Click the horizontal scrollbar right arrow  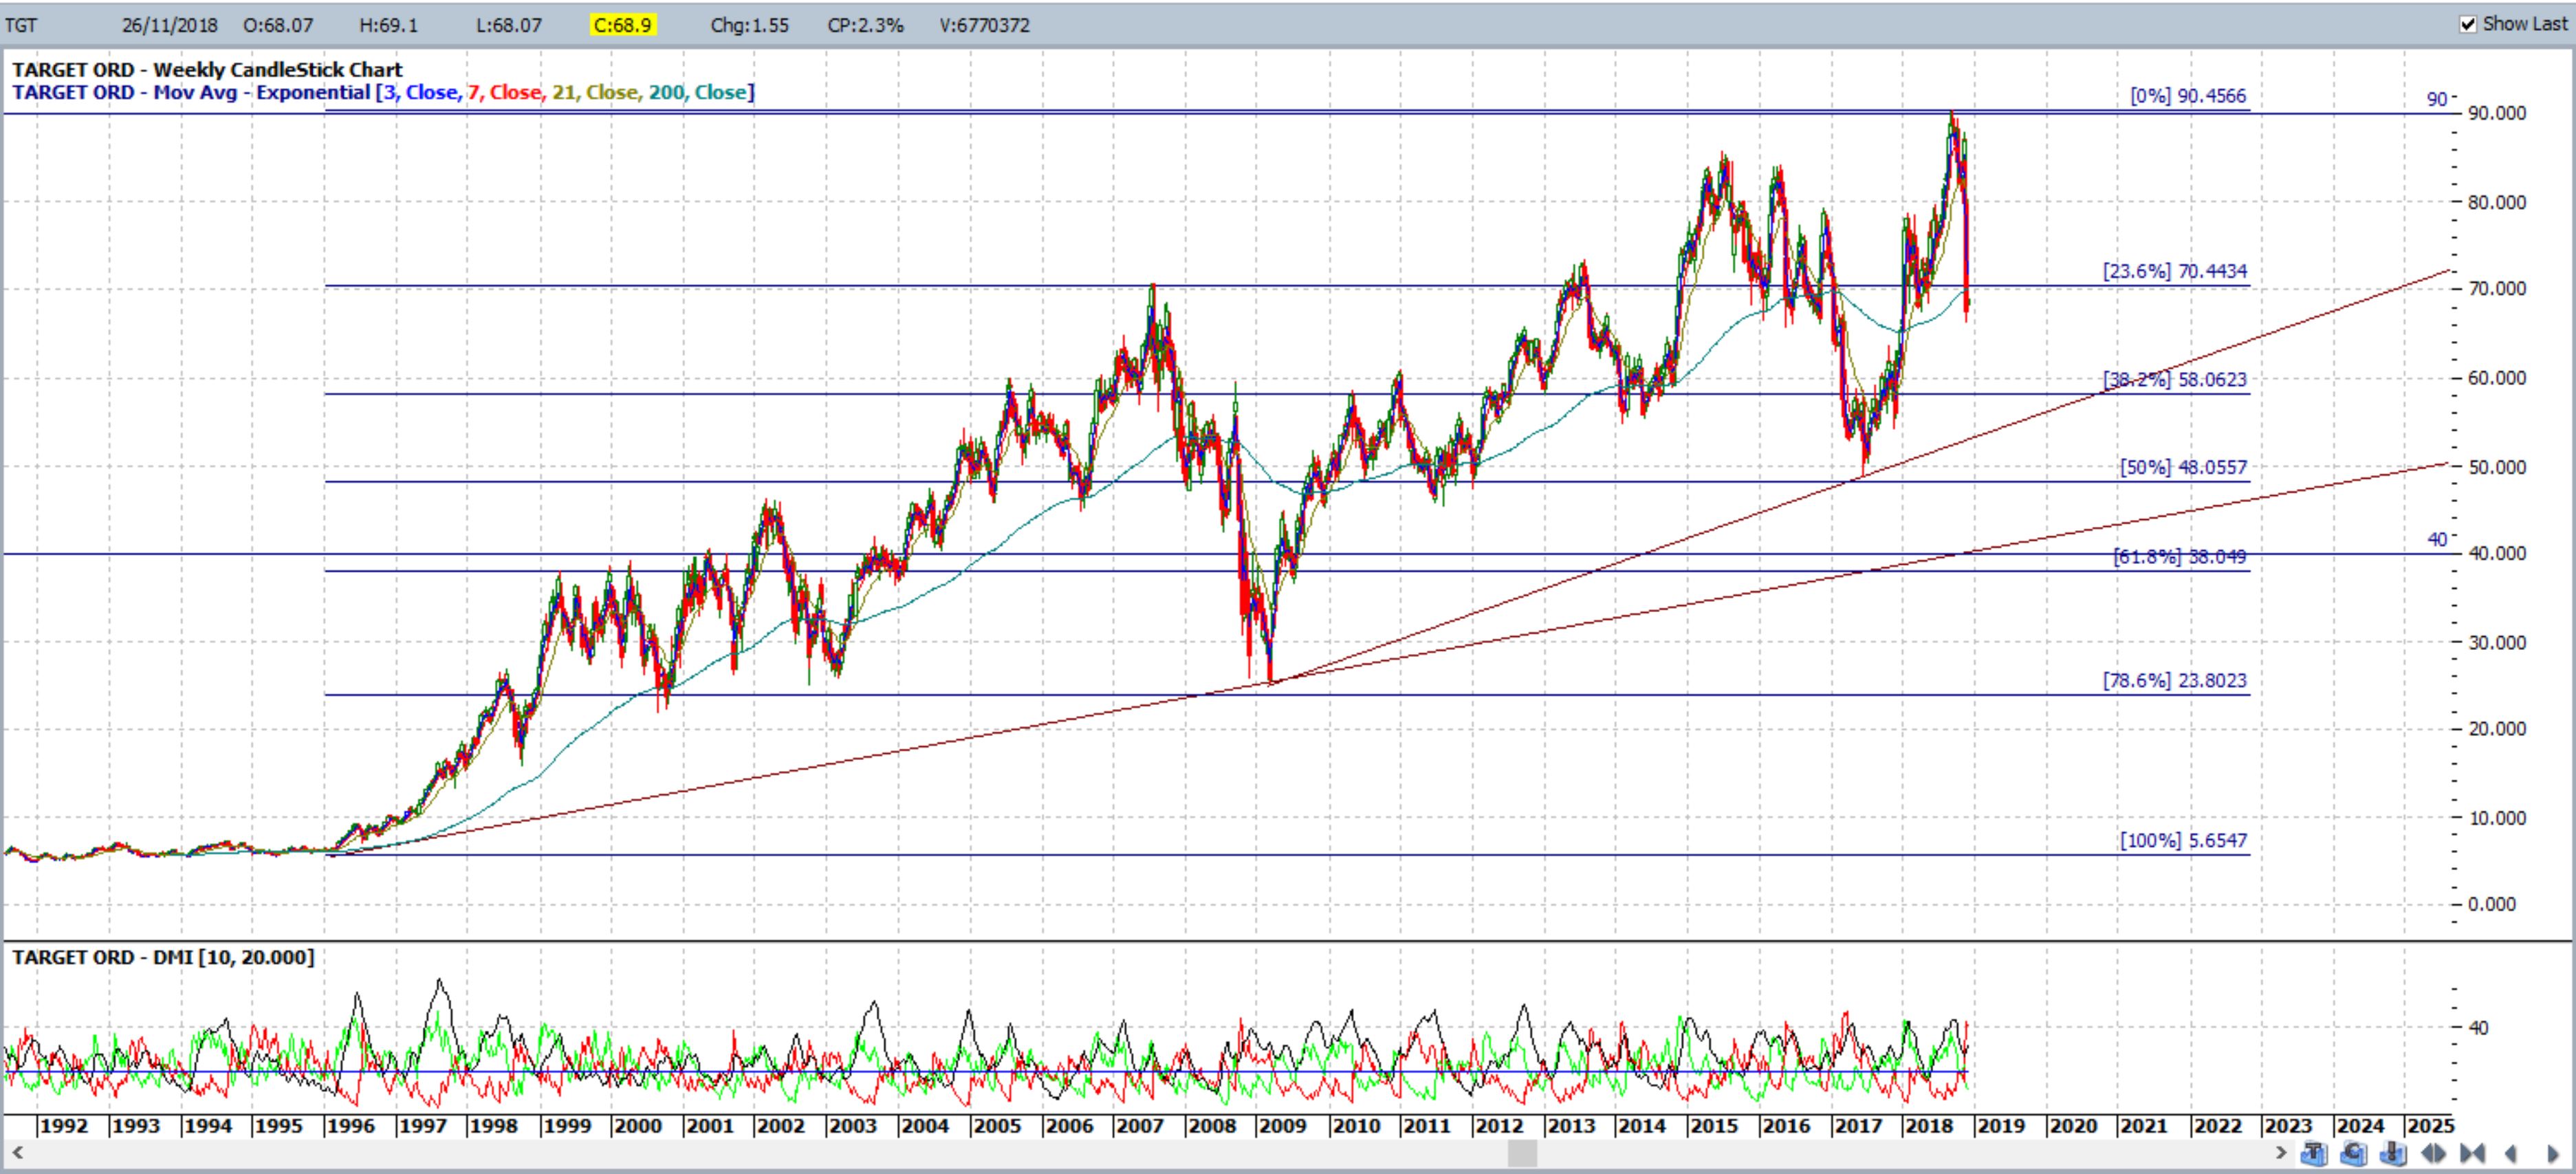tap(2281, 1153)
